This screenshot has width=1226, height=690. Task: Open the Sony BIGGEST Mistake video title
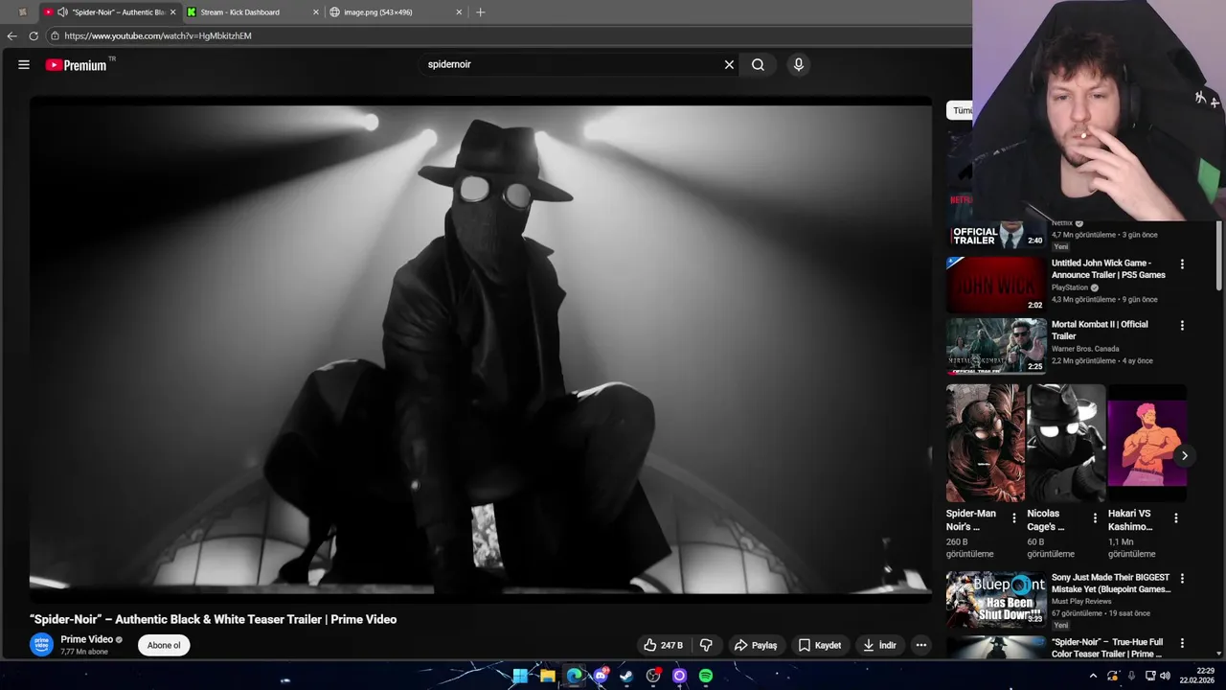(x=1111, y=584)
